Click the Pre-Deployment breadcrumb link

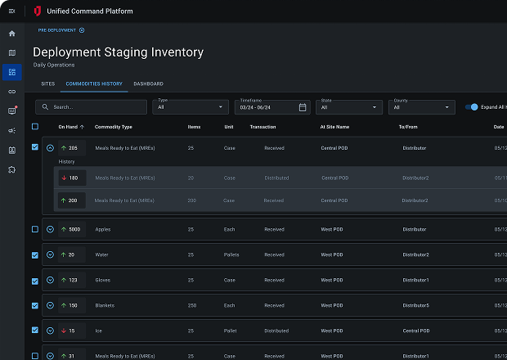tap(56, 30)
